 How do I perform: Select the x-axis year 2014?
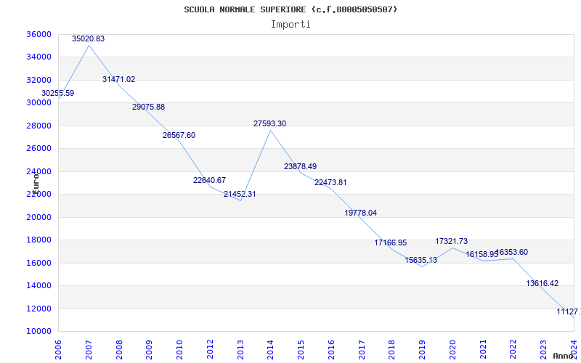tap(270, 350)
